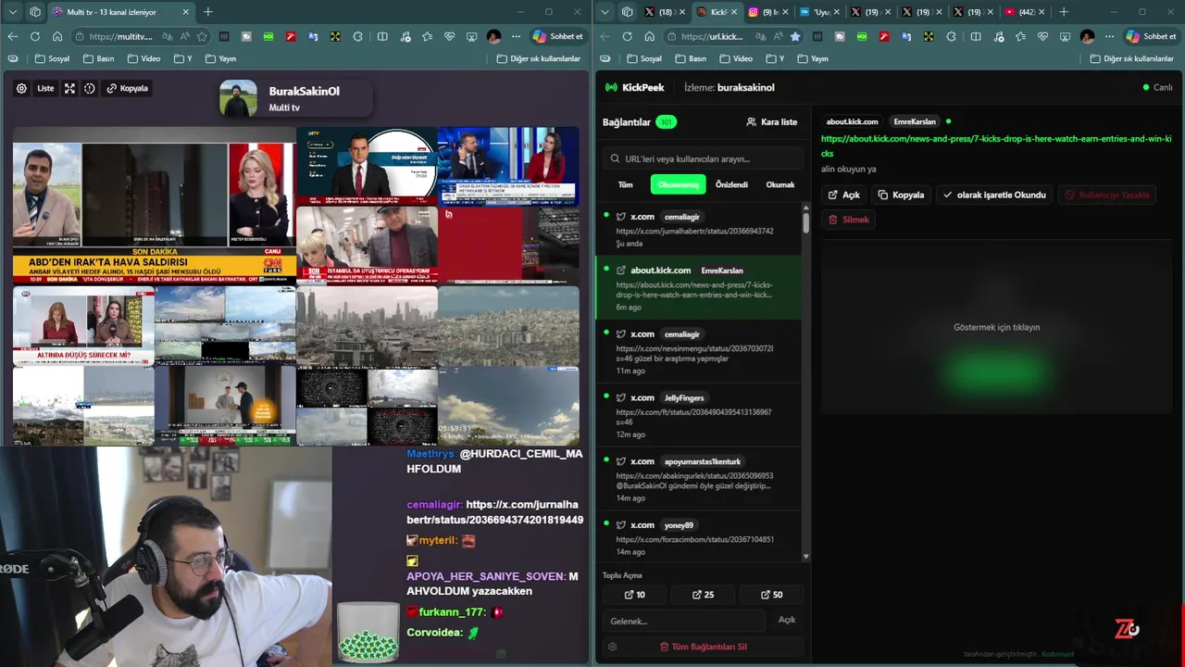Bulk open 10 links
Screen dimensions: 1185x667
pos(635,595)
